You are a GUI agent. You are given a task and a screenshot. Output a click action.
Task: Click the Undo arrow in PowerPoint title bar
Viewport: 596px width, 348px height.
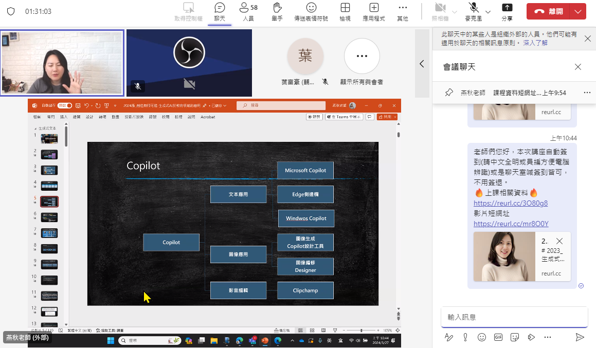[x=86, y=105]
